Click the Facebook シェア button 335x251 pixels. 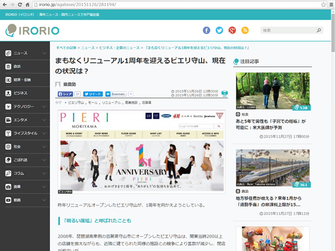pyautogui.click(x=65, y=94)
